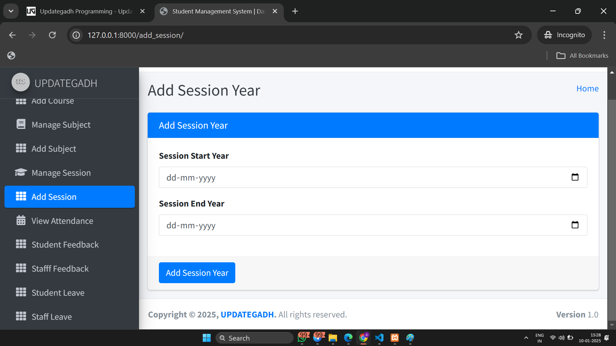Click the Staff Leave grid icon
Screen dimensions: 616x346
(x=21, y=316)
